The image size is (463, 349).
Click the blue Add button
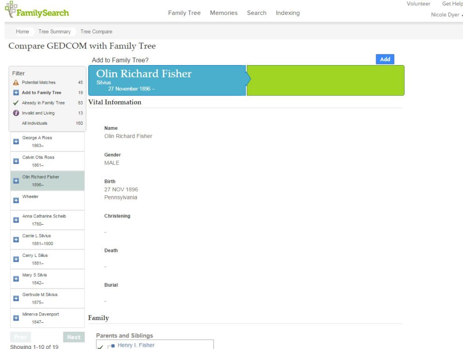pos(385,59)
